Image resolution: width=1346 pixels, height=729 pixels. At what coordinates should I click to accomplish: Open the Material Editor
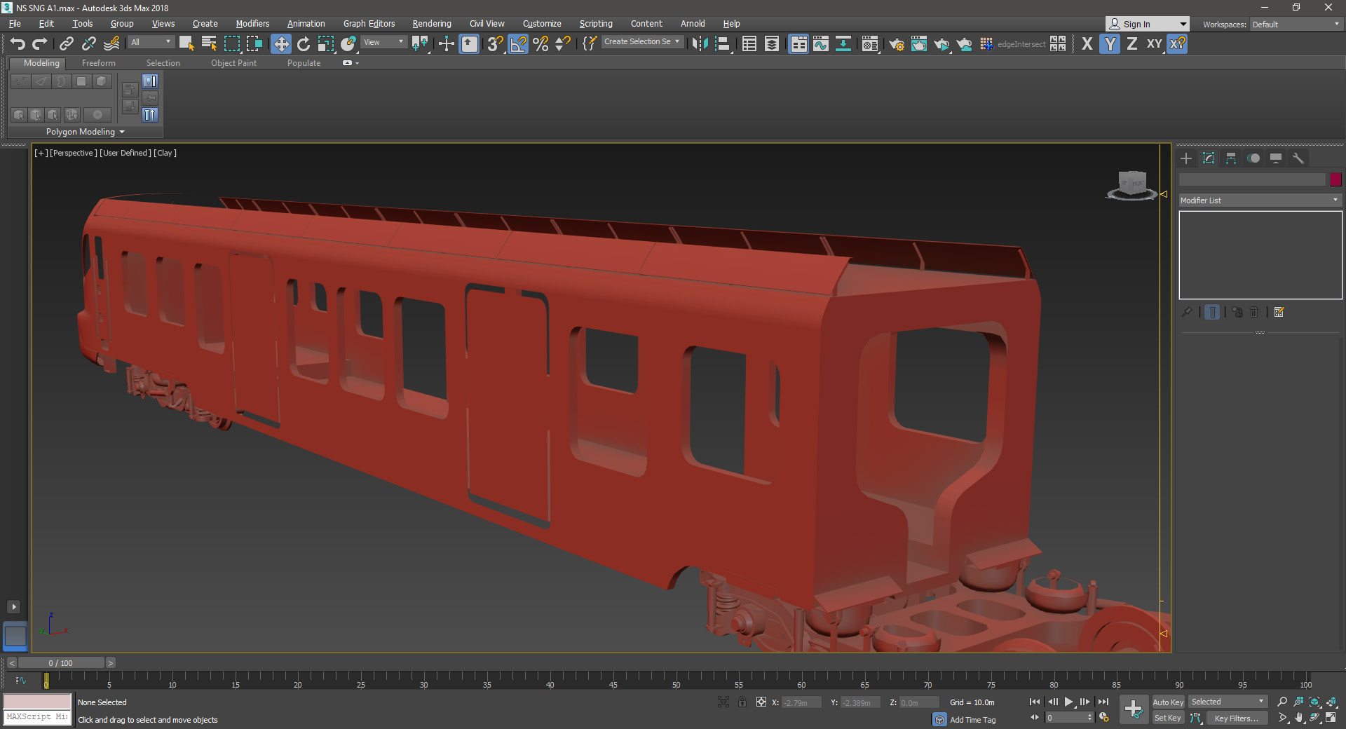coord(869,44)
